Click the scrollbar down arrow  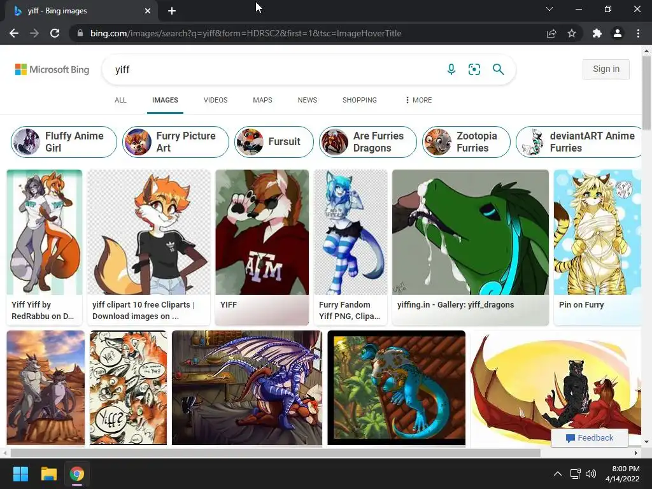(646, 442)
